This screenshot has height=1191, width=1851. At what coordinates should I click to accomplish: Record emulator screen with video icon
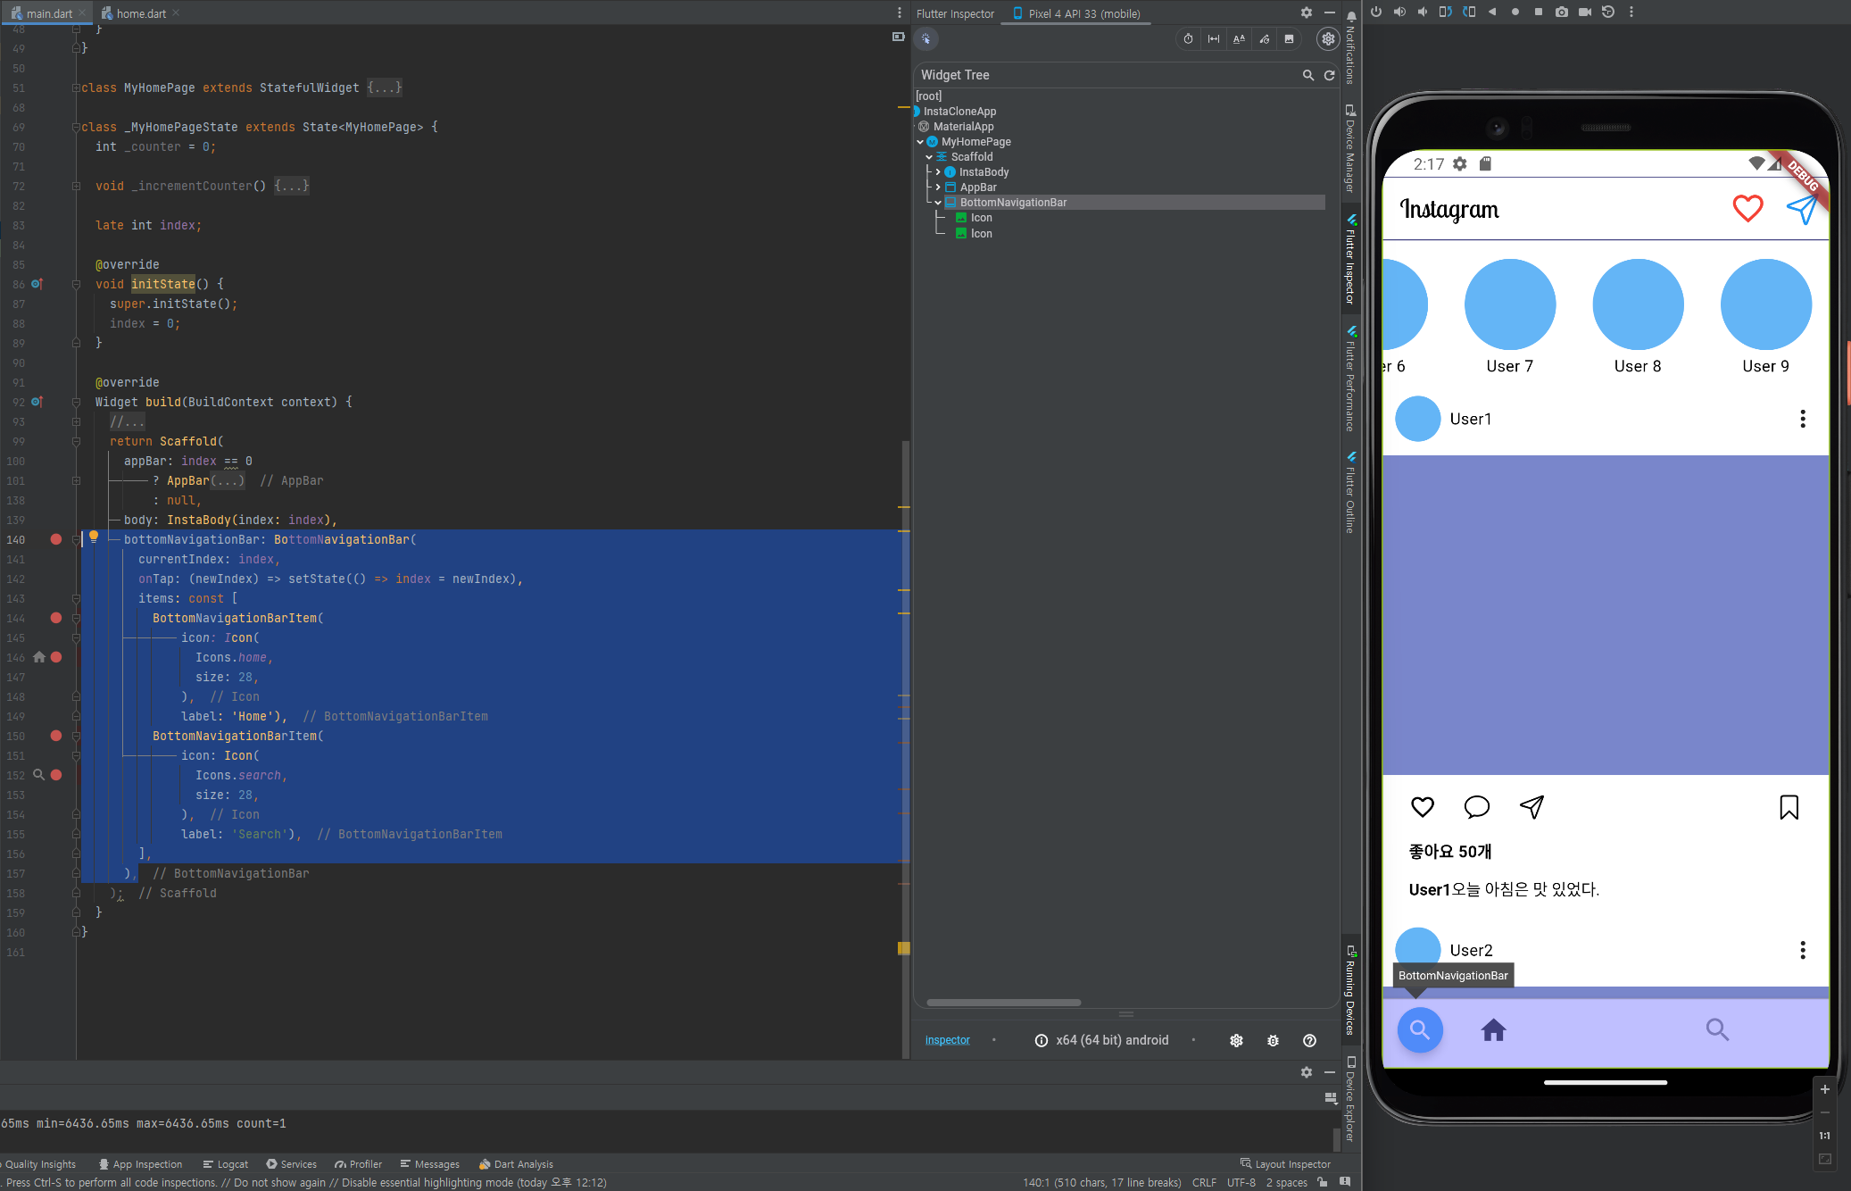tap(1584, 12)
